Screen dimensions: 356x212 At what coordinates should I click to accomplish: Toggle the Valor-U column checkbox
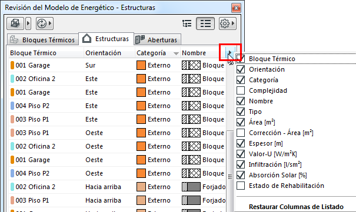(241, 154)
